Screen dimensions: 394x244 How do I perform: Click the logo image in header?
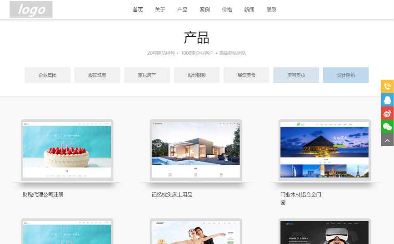[x=31, y=10]
